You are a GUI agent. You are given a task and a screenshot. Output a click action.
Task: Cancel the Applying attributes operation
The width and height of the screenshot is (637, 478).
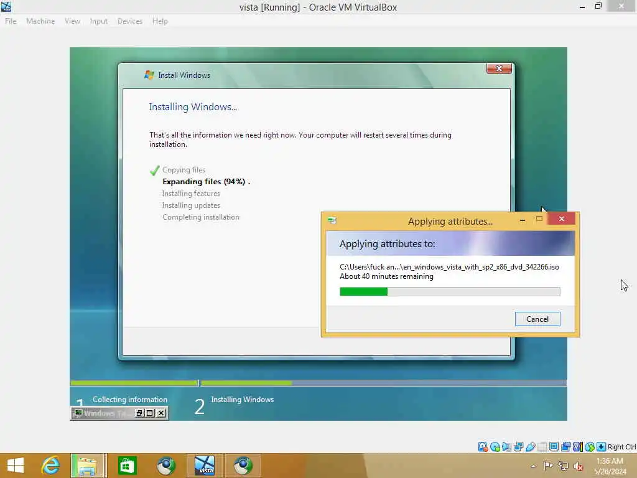(x=537, y=319)
